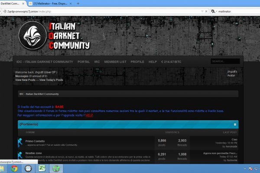
Task: Click the Newbie zone forum icon
Action: (20, 155)
